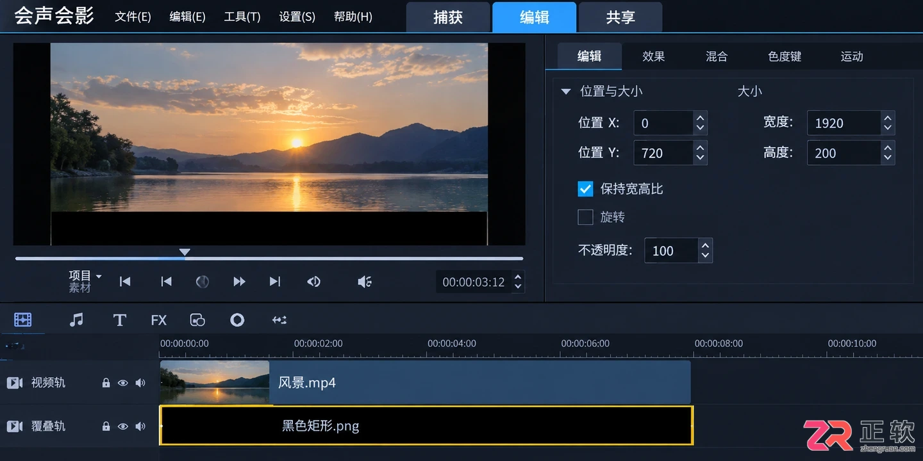Image resolution: width=923 pixels, height=461 pixels.
Task: Hide the 覆叠轨 track with eye icon
Action: (x=122, y=426)
